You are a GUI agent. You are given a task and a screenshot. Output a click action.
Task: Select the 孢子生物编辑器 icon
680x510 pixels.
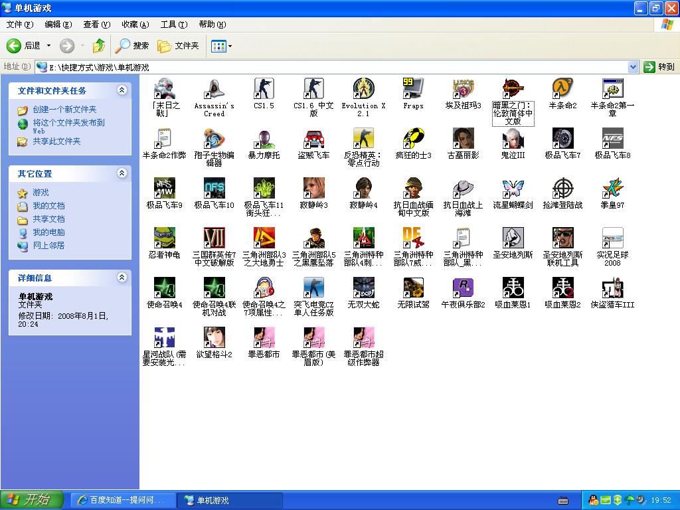[214, 139]
